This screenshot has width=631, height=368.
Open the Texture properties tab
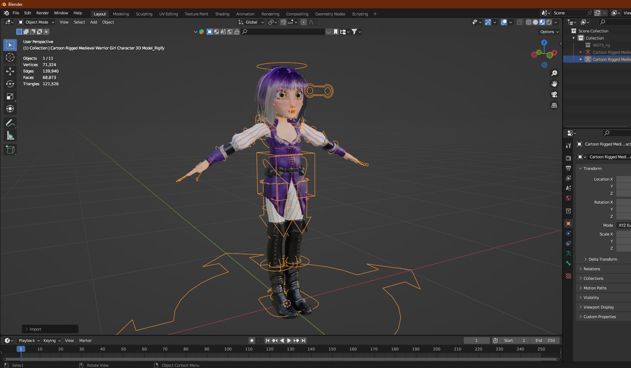[568, 276]
